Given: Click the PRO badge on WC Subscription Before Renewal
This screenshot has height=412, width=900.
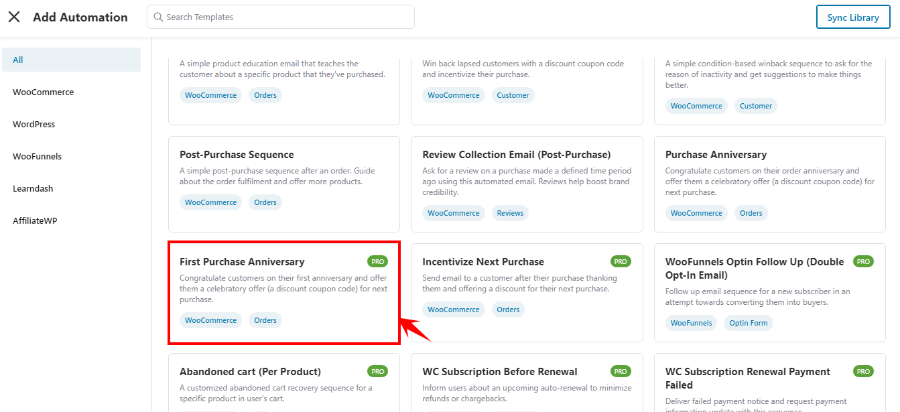Looking at the screenshot, I should click(620, 371).
